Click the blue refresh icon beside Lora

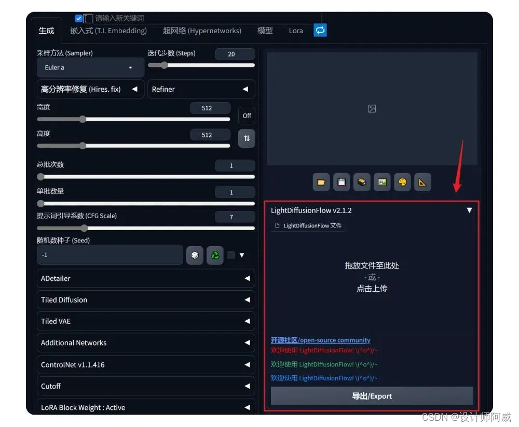pyautogui.click(x=320, y=31)
